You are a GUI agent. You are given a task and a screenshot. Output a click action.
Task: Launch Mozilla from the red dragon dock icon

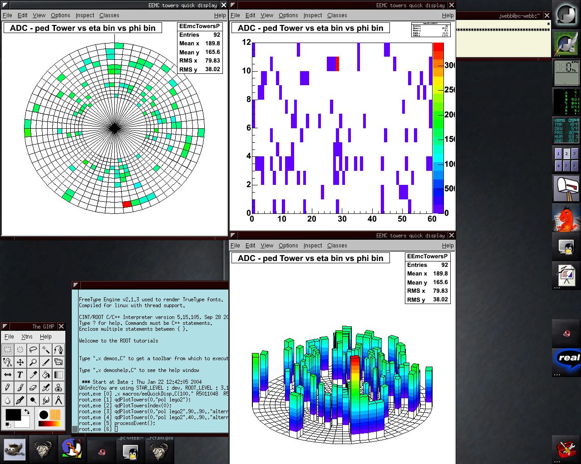[566, 217]
